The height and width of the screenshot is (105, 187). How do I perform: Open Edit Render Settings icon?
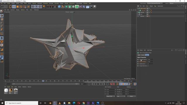(x=55, y=7)
